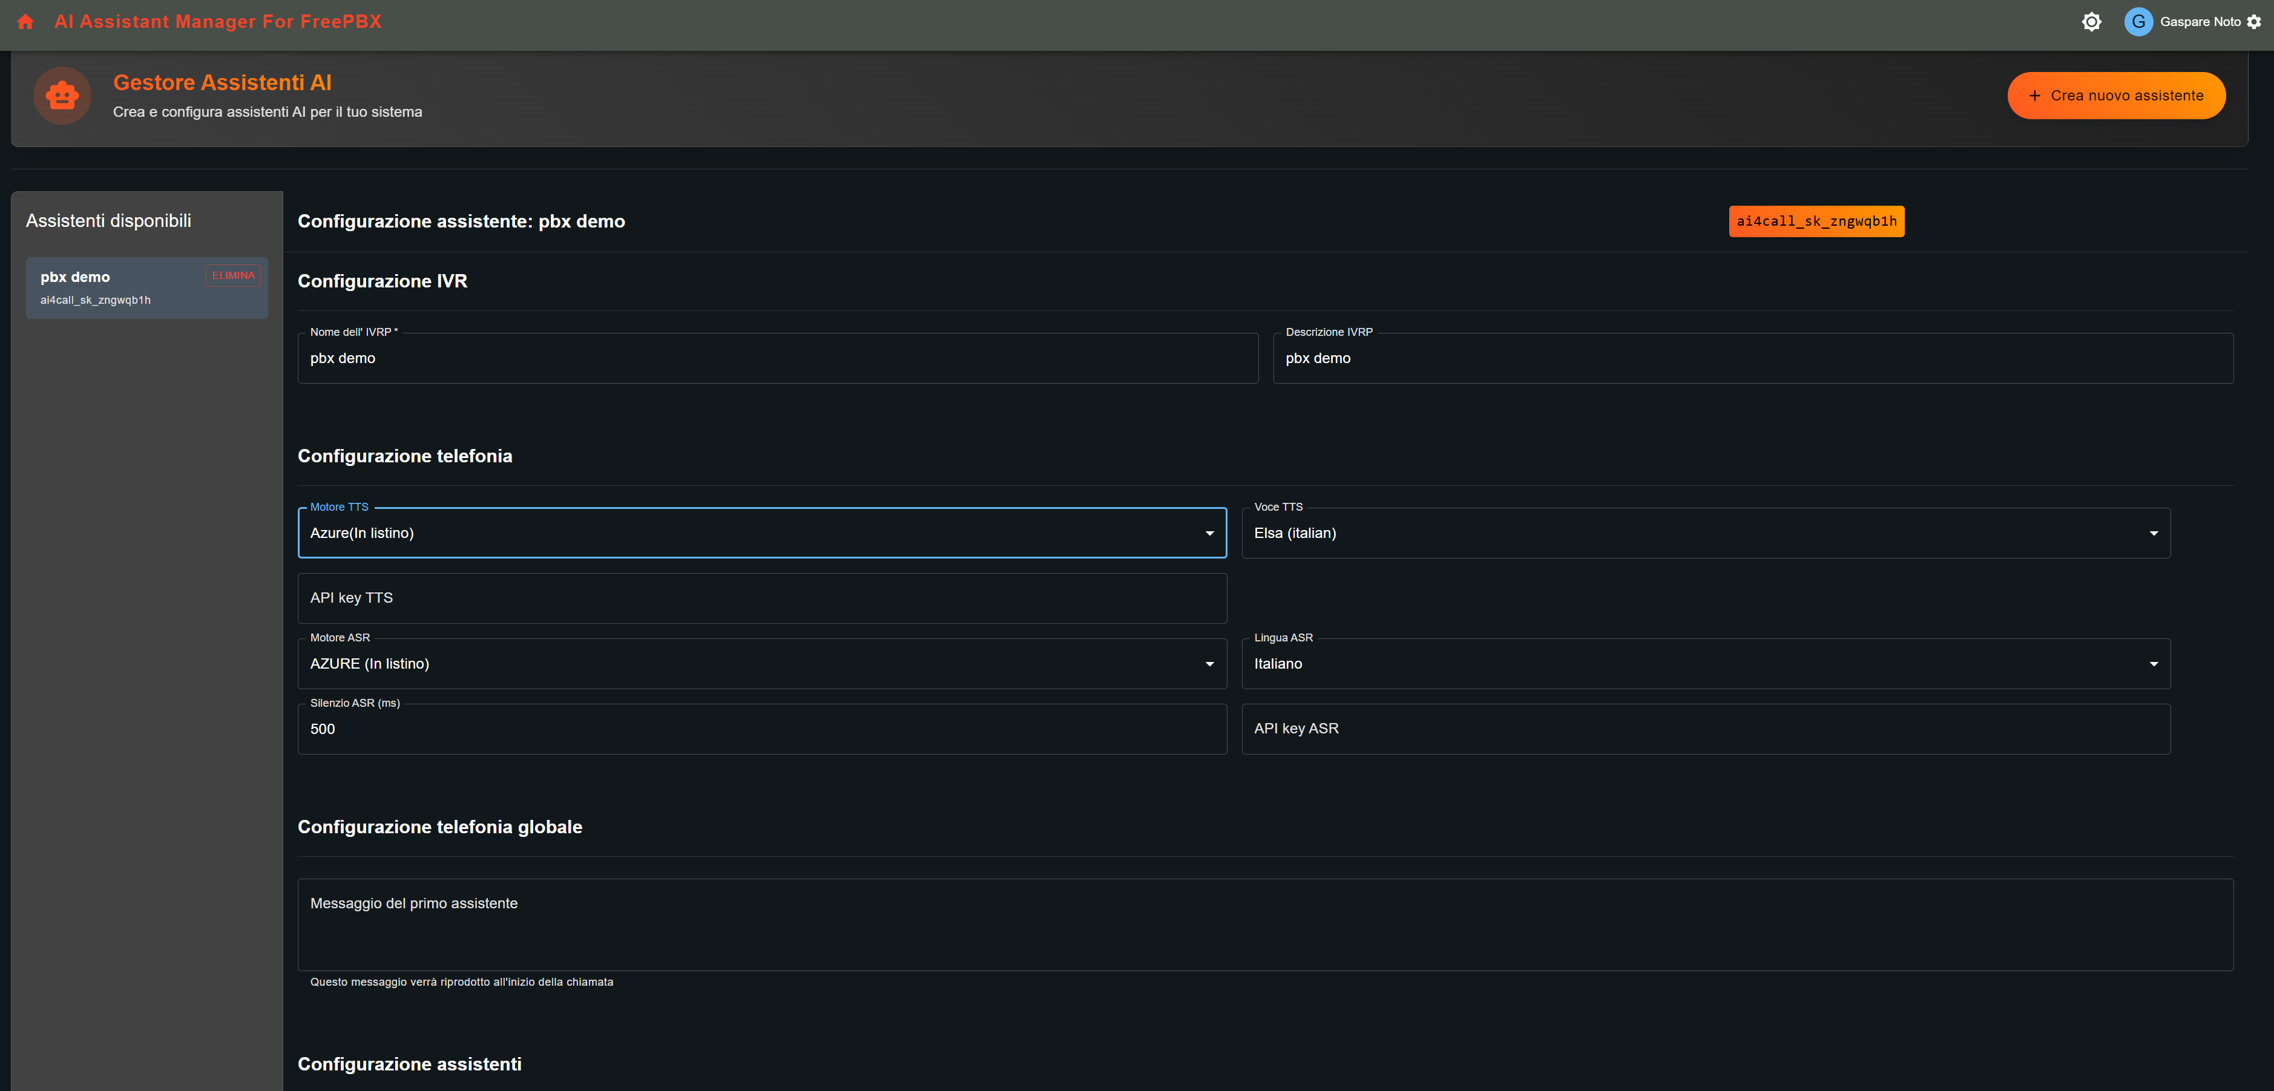Click Crea nuovo assistente button
This screenshot has width=2274, height=1091.
click(2116, 96)
